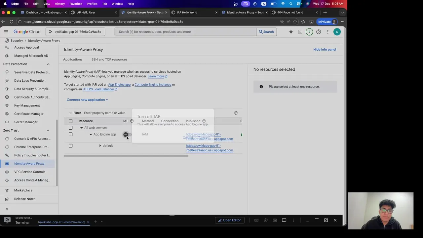
Task: Add page to favorites star icon
Action: point(295,22)
